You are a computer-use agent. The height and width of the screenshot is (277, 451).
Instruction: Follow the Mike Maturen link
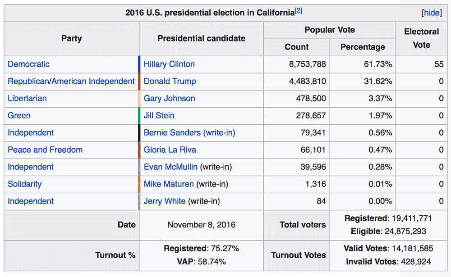[x=169, y=184]
